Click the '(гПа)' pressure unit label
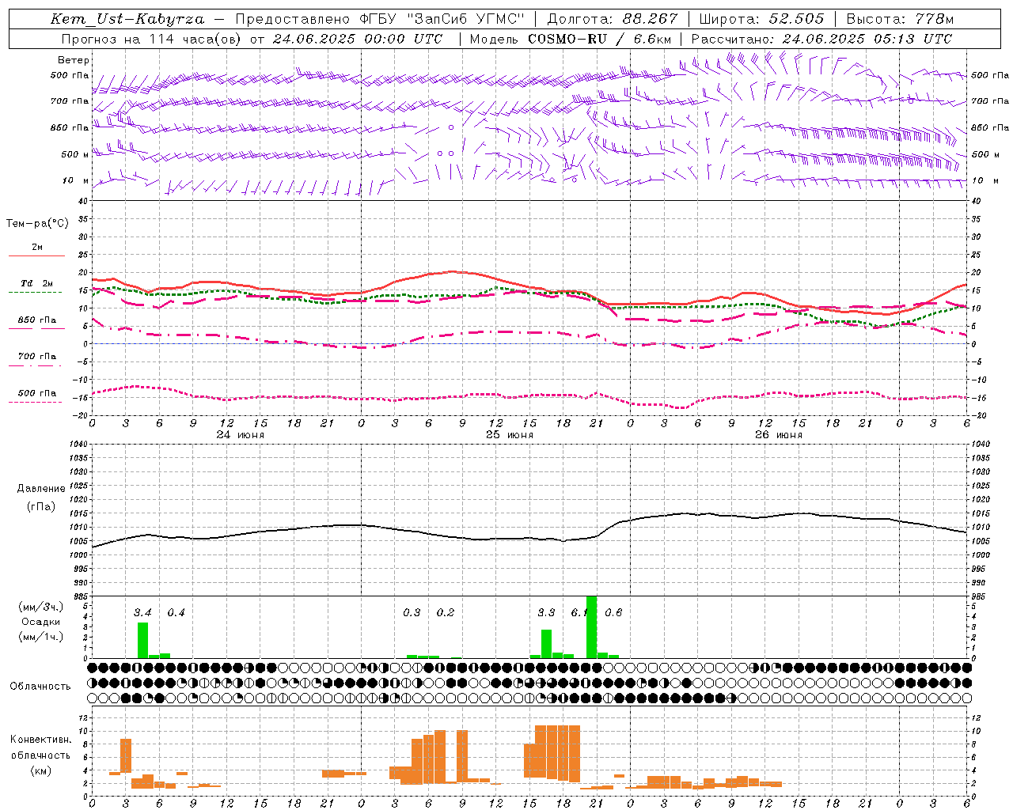Image resolution: width=1013 pixels, height=810 pixels. coord(41,507)
